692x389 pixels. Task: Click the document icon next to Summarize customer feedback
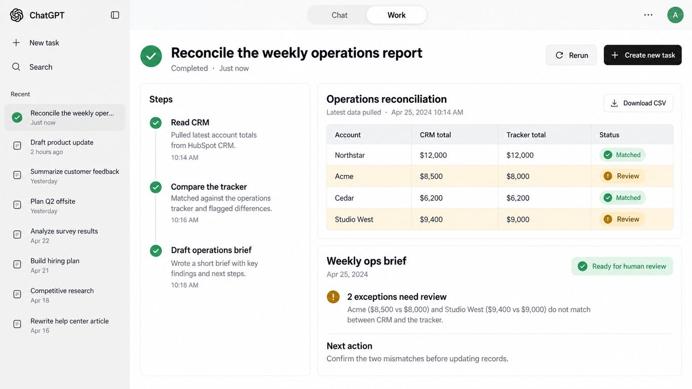pos(17,175)
